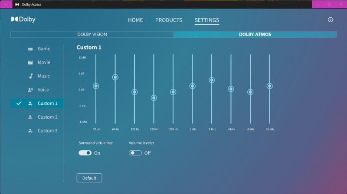Close the Dolby Access window
Viewport: 347px width, 194px height.
coord(341,4)
